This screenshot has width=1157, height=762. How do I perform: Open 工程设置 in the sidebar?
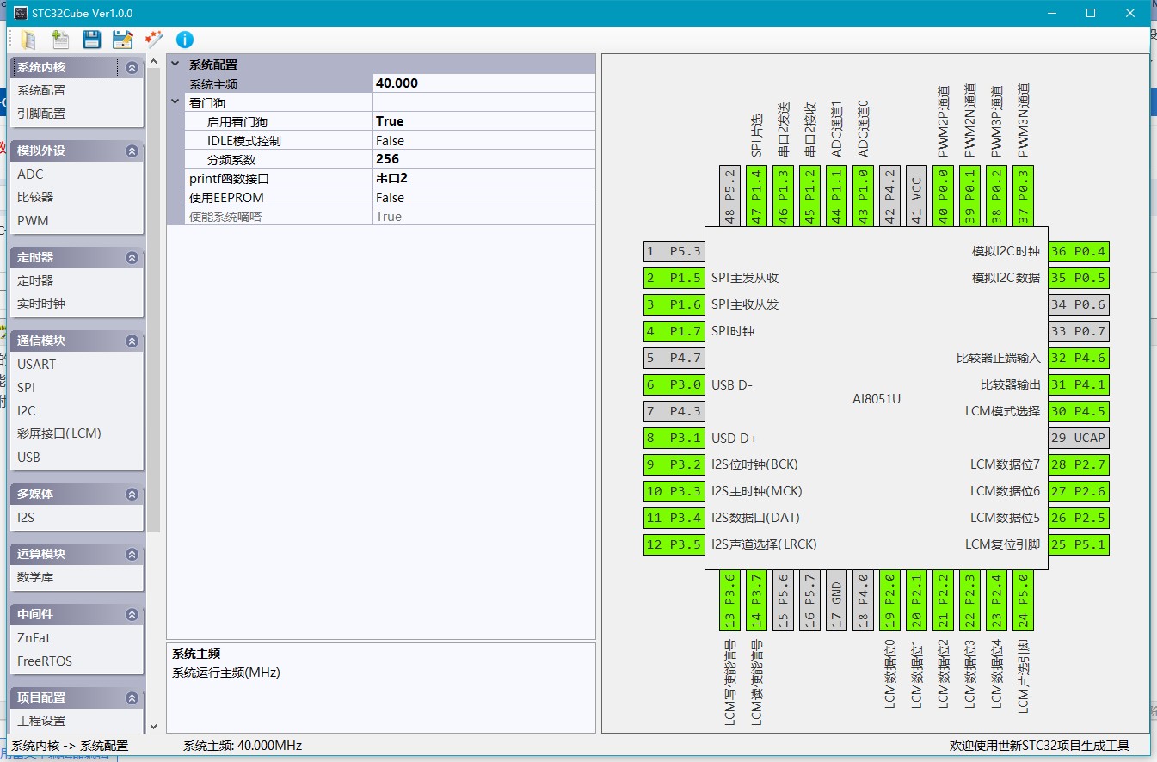point(41,721)
